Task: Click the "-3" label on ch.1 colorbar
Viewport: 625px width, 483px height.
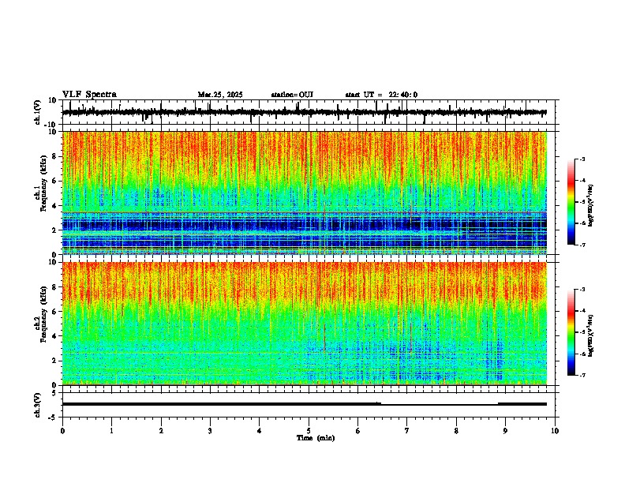Action: 582,159
